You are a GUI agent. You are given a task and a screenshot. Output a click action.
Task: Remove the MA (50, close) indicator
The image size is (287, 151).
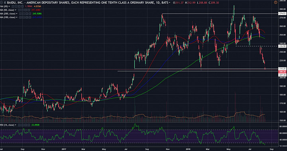coord(29,10)
